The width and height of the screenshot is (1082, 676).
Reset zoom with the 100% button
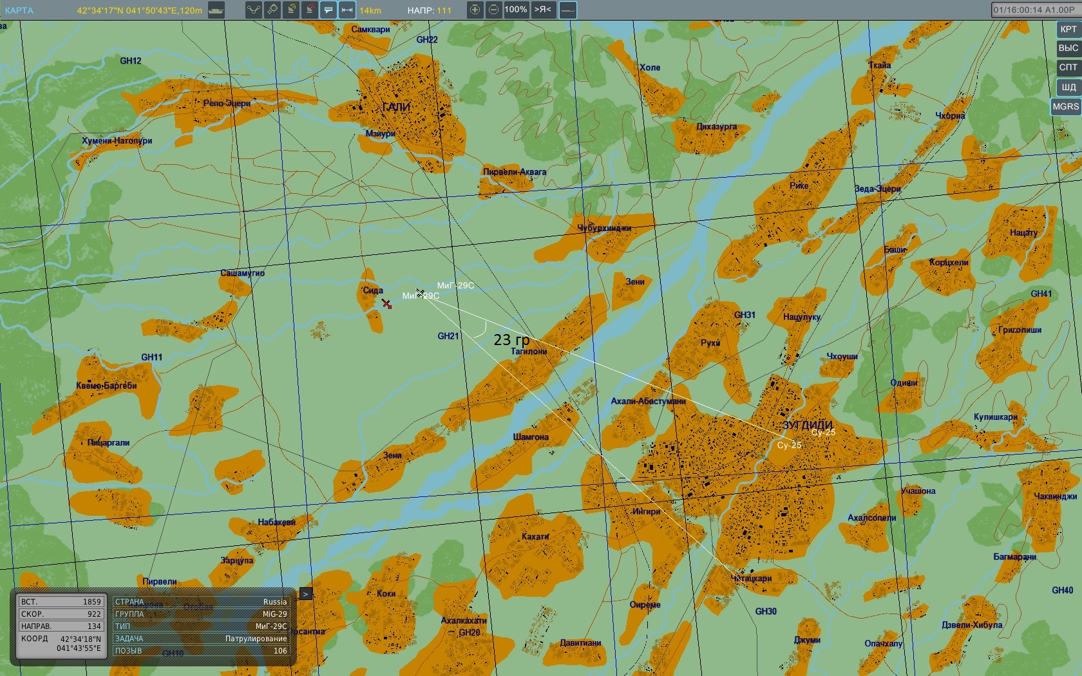(516, 10)
